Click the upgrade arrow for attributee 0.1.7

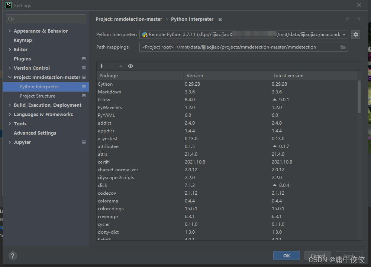pos(274,146)
